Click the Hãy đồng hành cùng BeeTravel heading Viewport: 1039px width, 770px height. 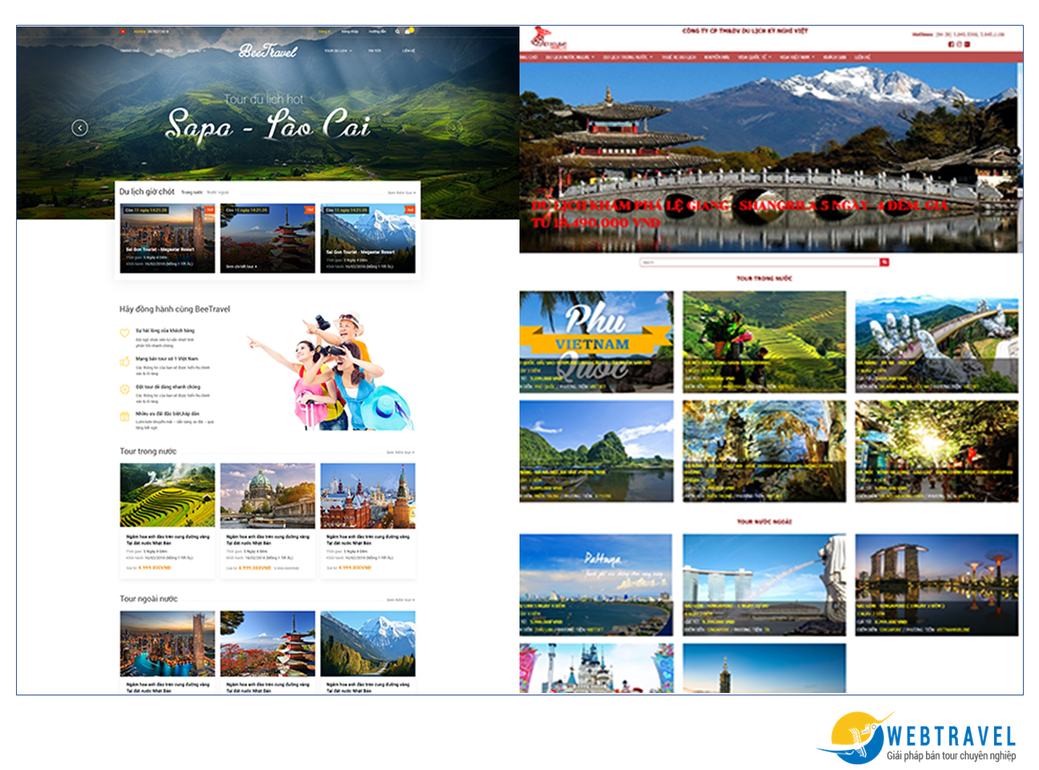(x=175, y=309)
